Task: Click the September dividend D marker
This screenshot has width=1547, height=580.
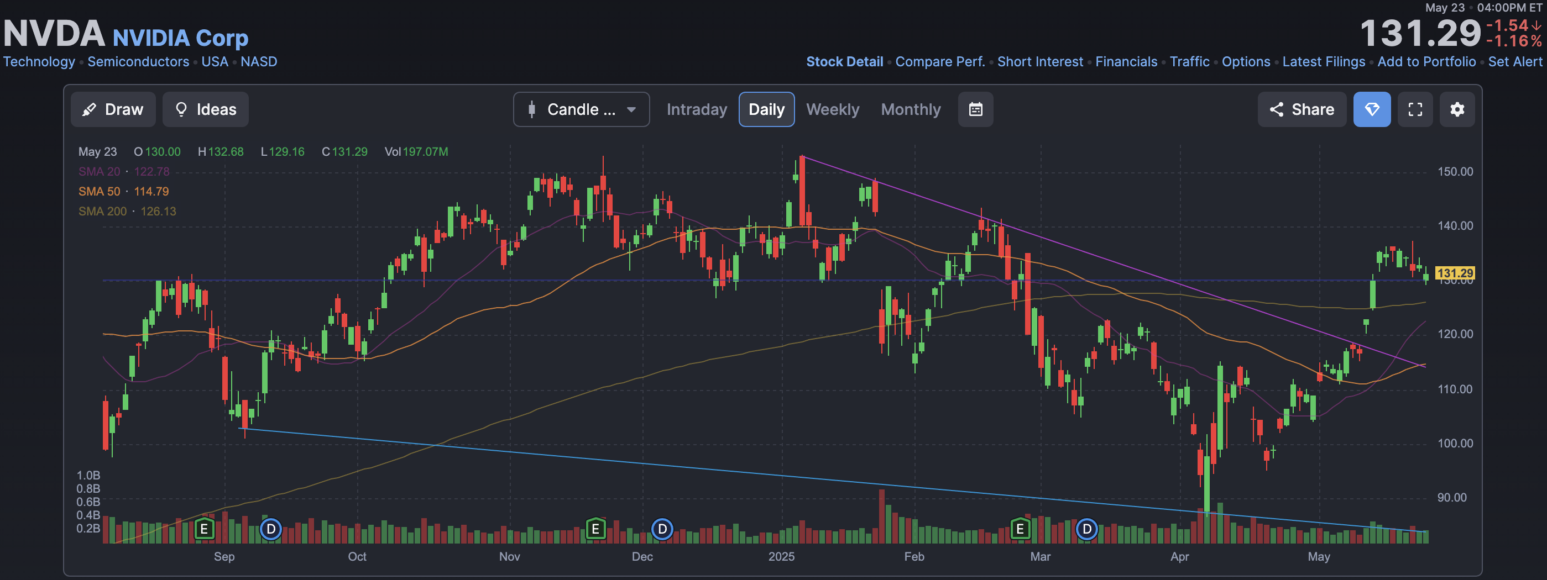Action: click(x=271, y=529)
